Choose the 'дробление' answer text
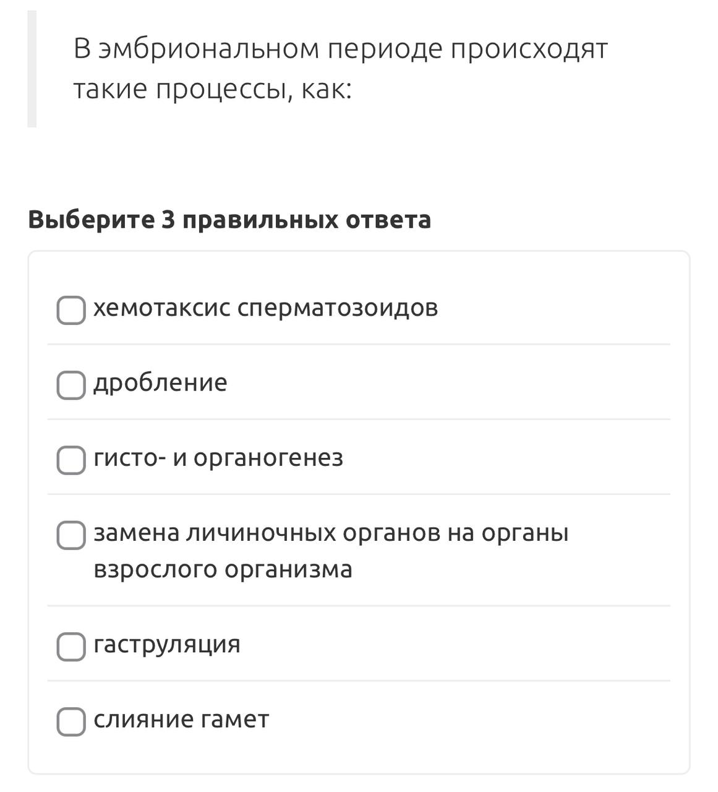The width and height of the screenshot is (718, 792). [x=161, y=383]
